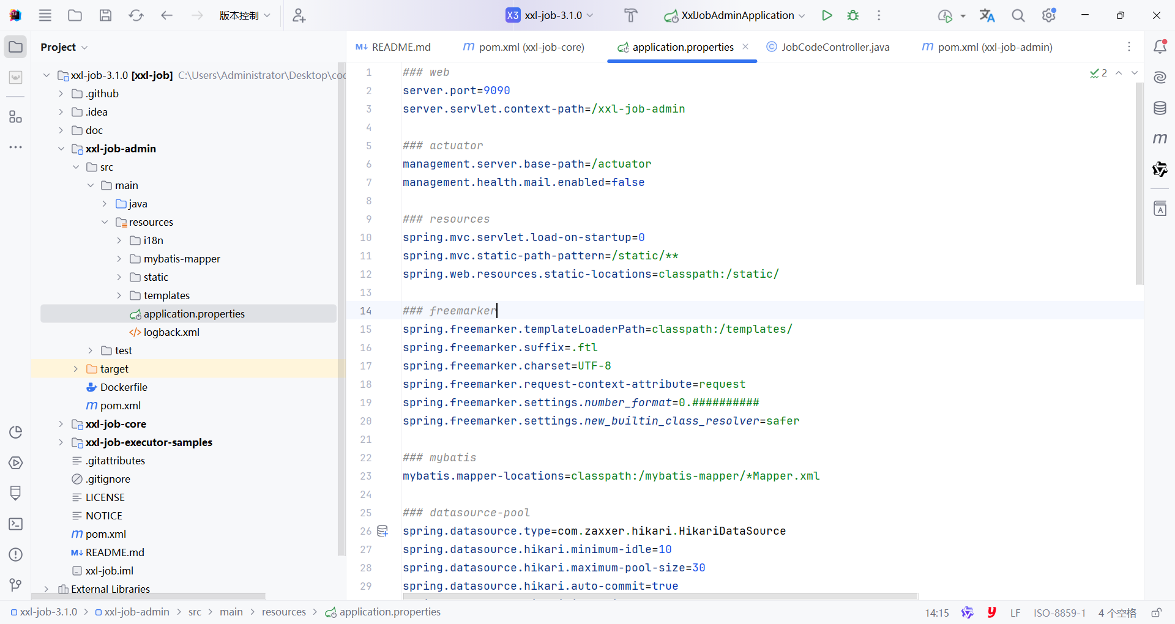The image size is (1175, 624).
Task: Click Search Everywhere magnifier icon
Action: click(x=1018, y=15)
